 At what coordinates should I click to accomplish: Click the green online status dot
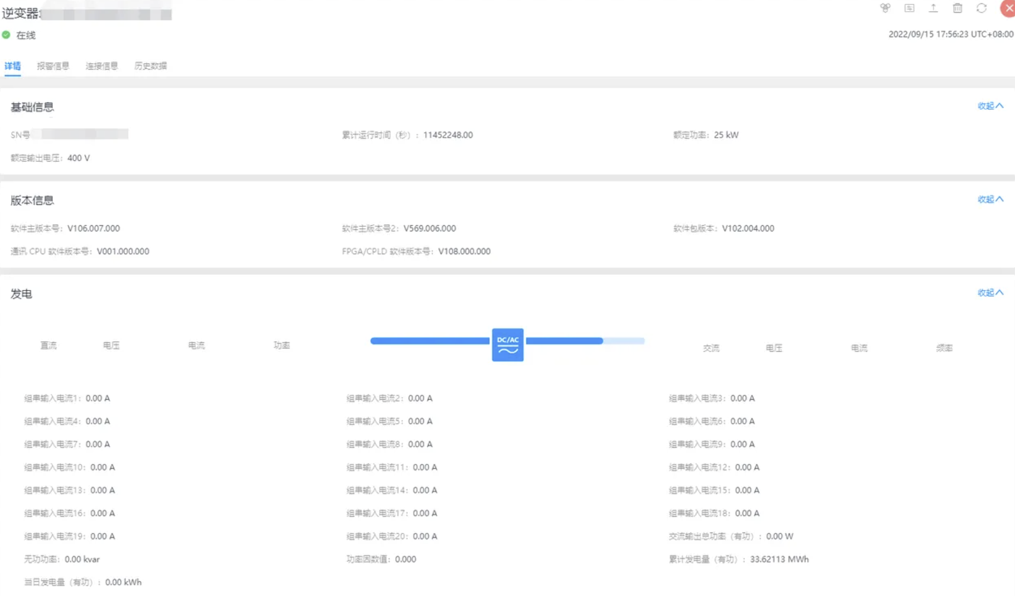(x=6, y=35)
